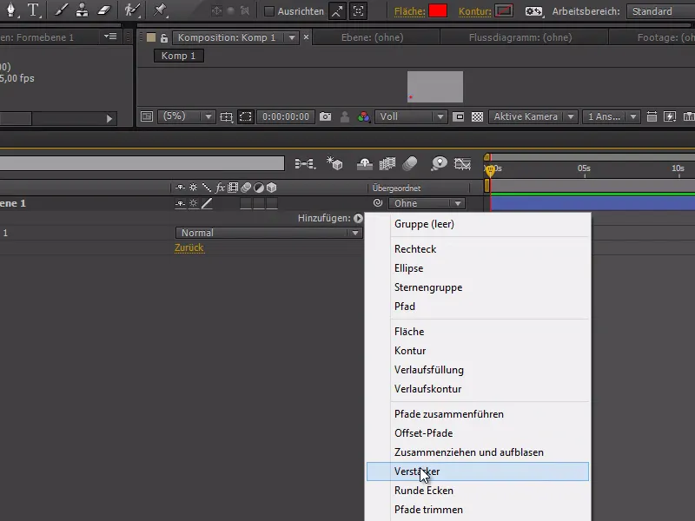Click the Kontur stroke color swatch
Screen dimensions: 695x521
[504, 11]
